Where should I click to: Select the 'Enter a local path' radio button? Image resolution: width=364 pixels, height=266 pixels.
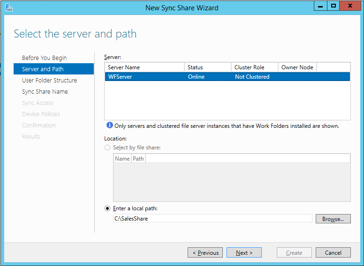(108, 208)
